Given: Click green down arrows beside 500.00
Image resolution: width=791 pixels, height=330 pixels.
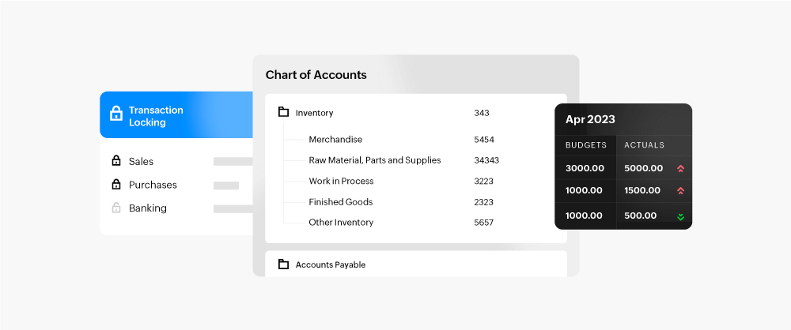Looking at the screenshot, I should click(679, 216).
